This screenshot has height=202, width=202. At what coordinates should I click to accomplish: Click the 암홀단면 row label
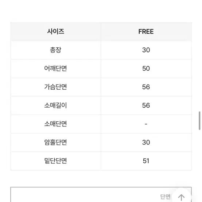coord(56,142)
